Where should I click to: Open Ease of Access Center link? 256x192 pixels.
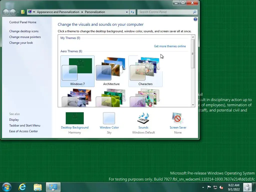tap(23, 131)
